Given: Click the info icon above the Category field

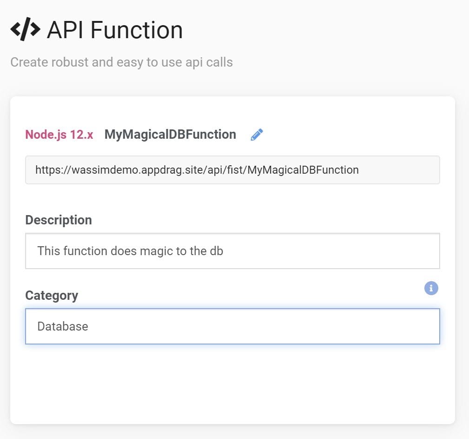Looking at the screenshot, I should pos(431,288).
